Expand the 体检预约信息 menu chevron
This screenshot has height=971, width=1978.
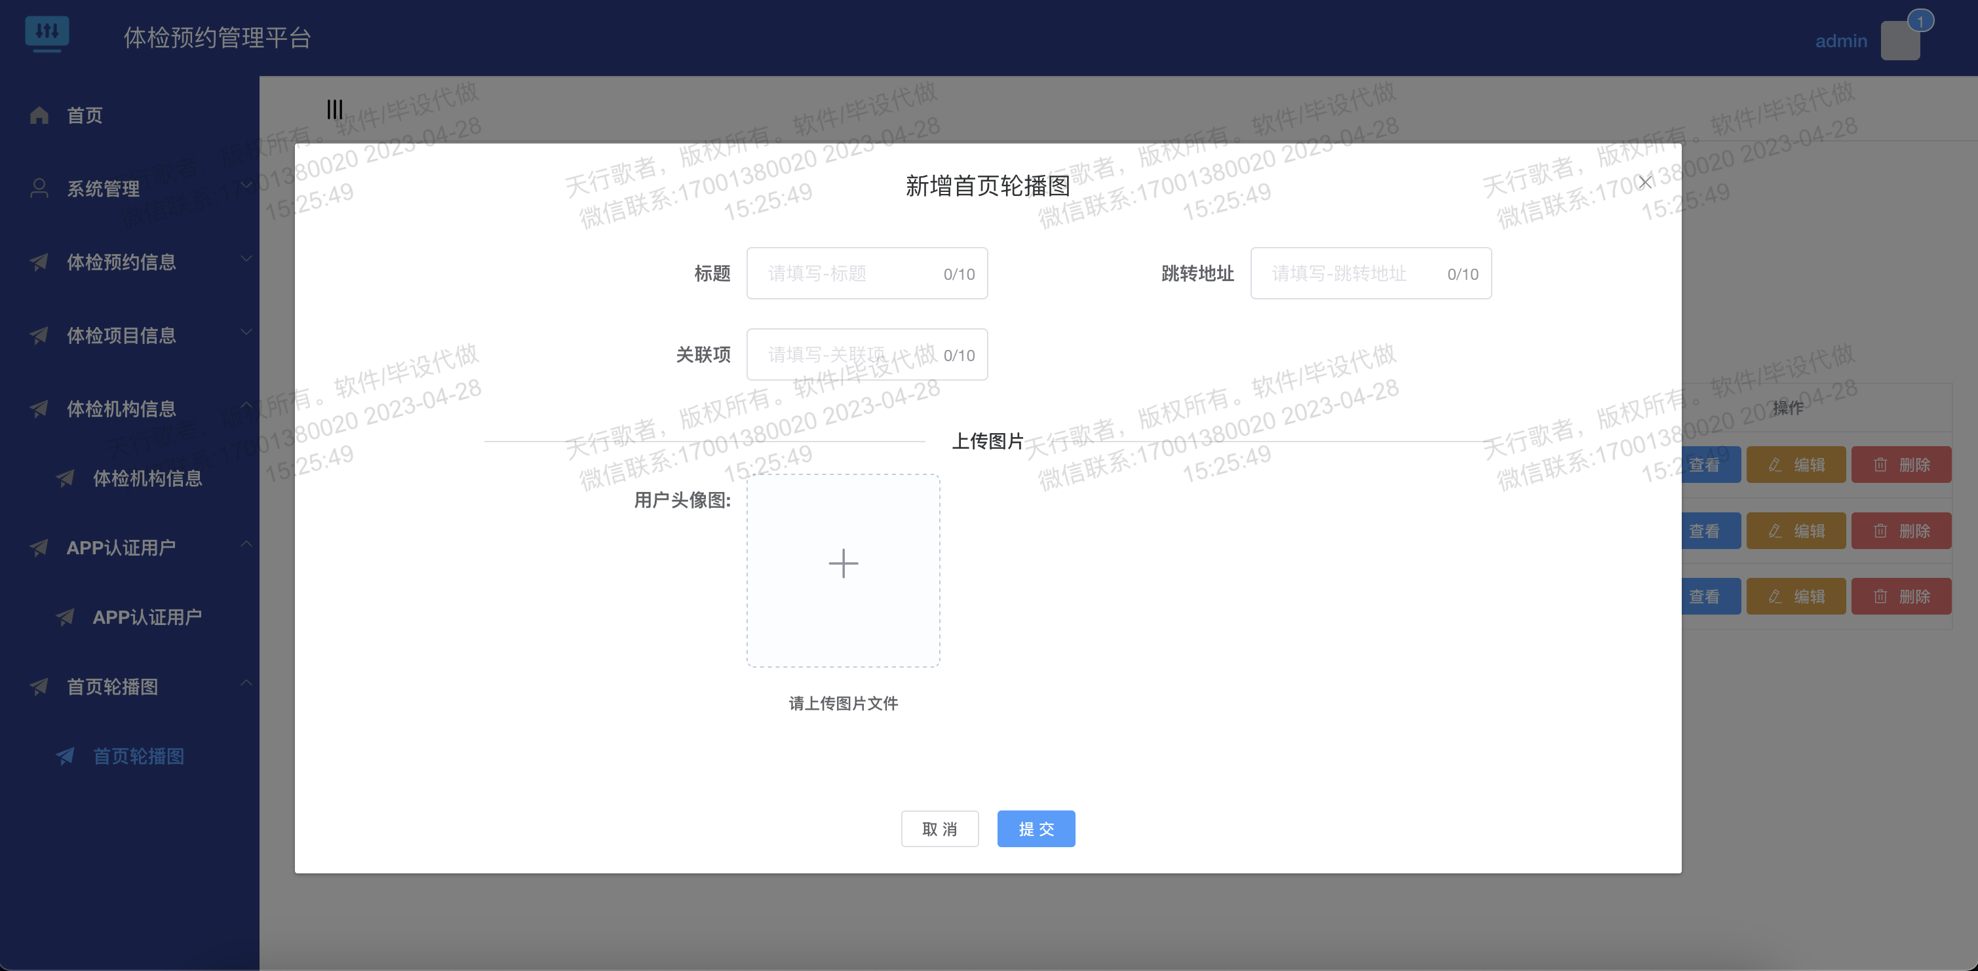246,259
